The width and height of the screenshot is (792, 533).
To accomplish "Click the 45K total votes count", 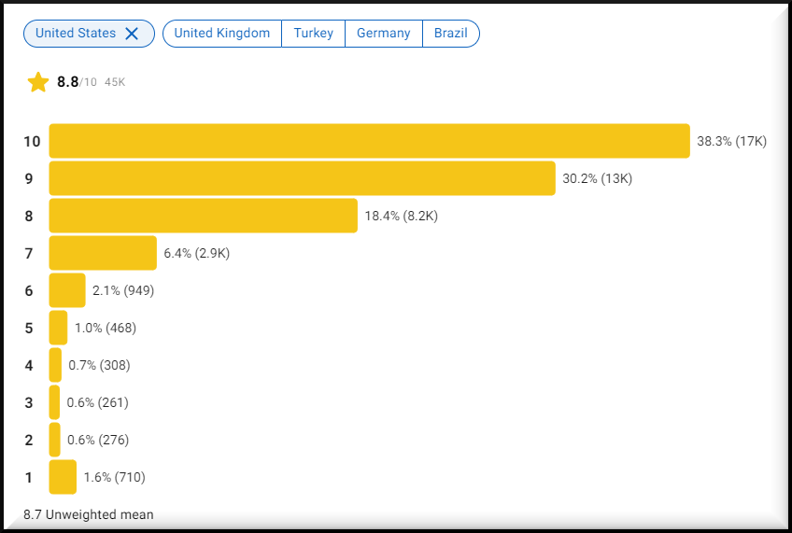I will pyautogui.click(x=115, y=83).
